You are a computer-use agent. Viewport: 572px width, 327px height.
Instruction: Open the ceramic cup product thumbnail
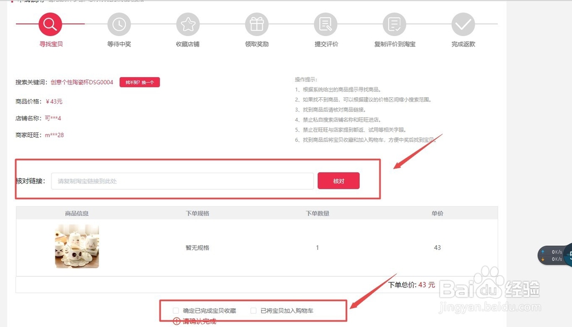[77, 246]
